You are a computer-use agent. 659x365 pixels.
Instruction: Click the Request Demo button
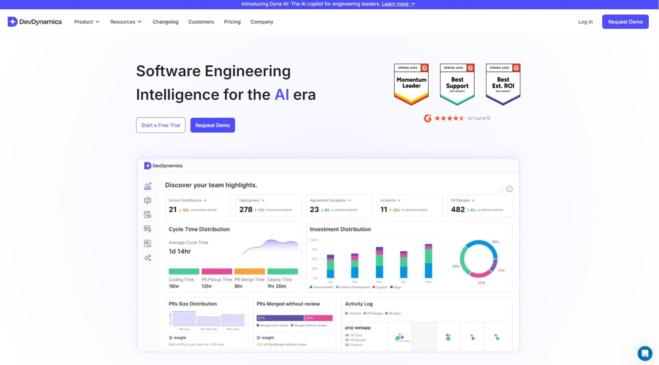[625, 22]
